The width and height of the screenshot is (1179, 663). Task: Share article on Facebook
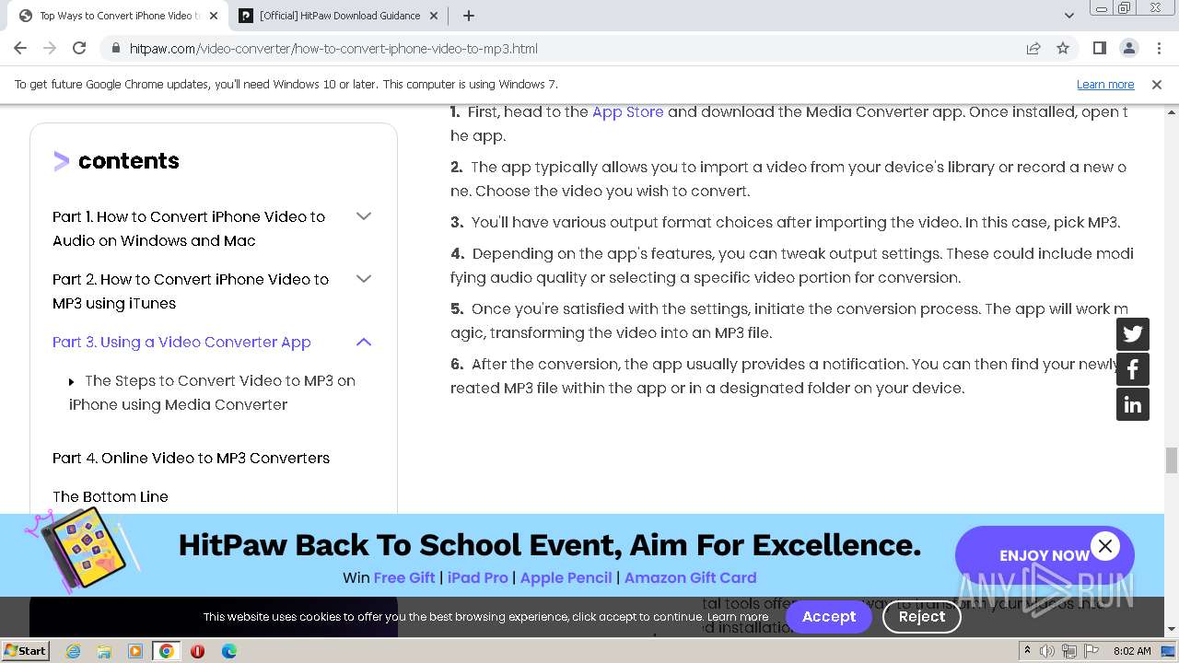(1133, 369)
